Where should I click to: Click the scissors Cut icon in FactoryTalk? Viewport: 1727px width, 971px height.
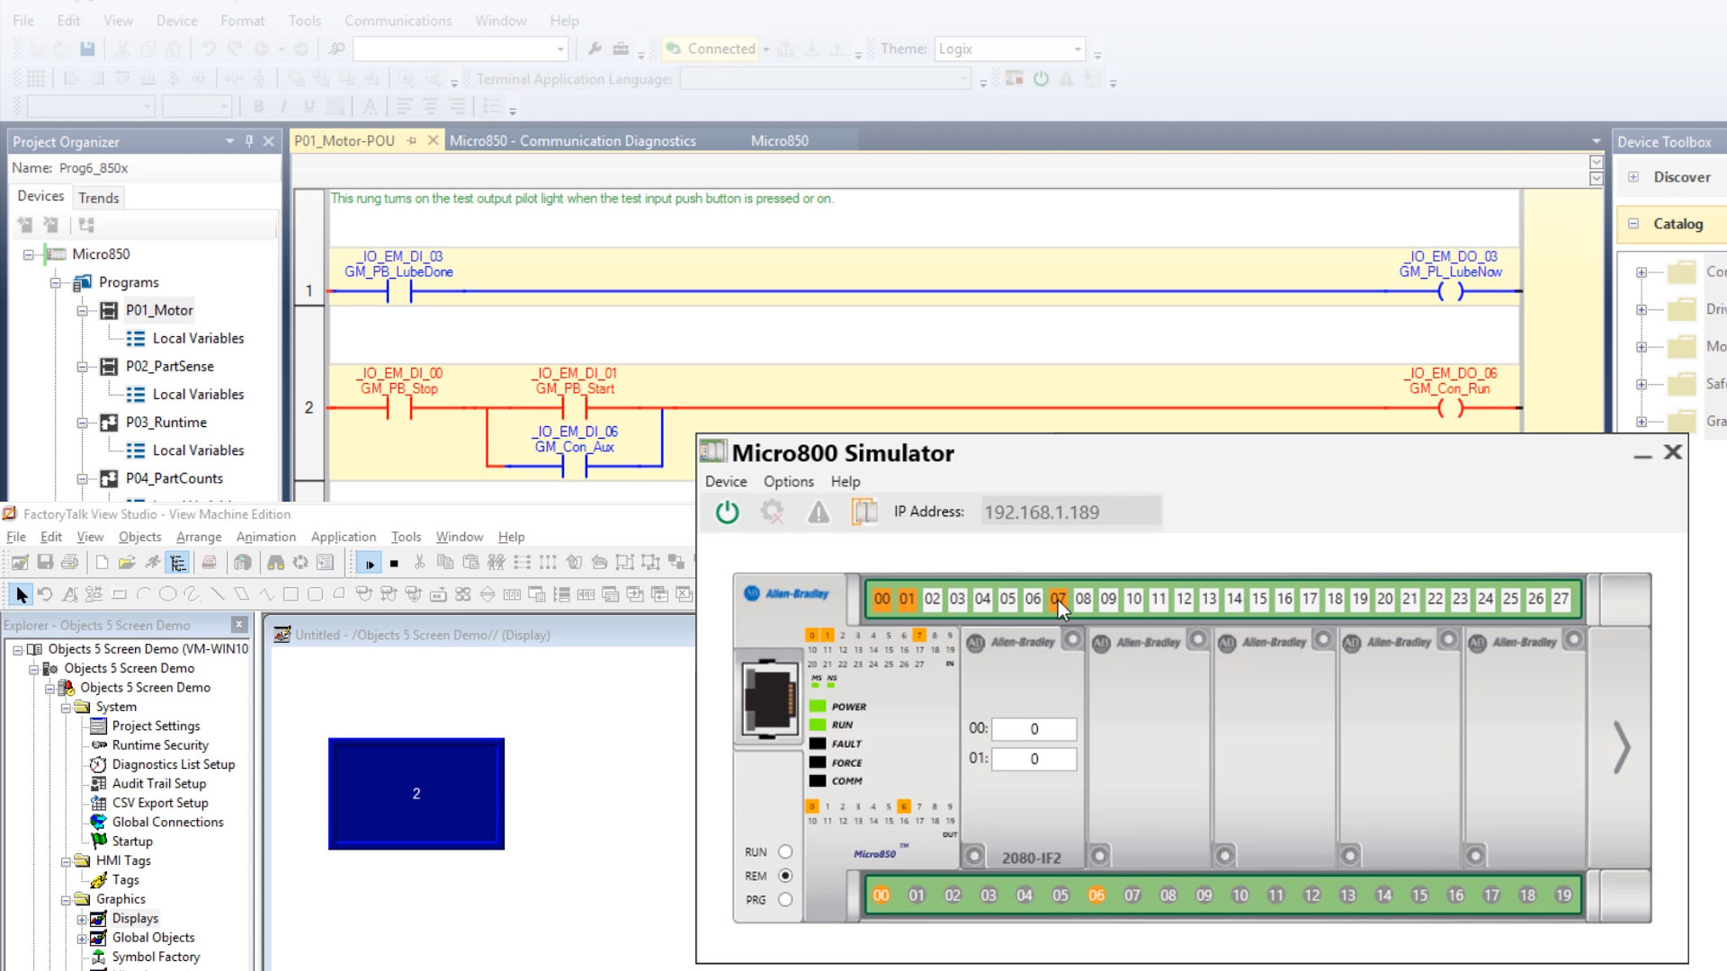[419, 563]
